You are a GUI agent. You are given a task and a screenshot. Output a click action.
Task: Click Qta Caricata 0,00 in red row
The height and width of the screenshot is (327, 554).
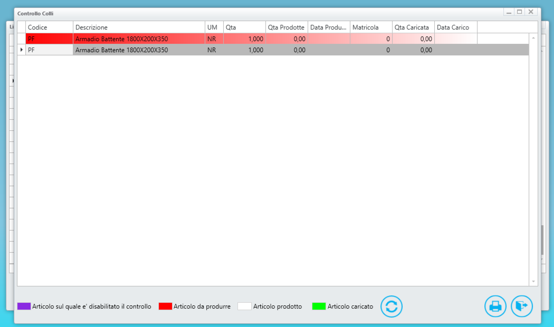click(413, 39)
